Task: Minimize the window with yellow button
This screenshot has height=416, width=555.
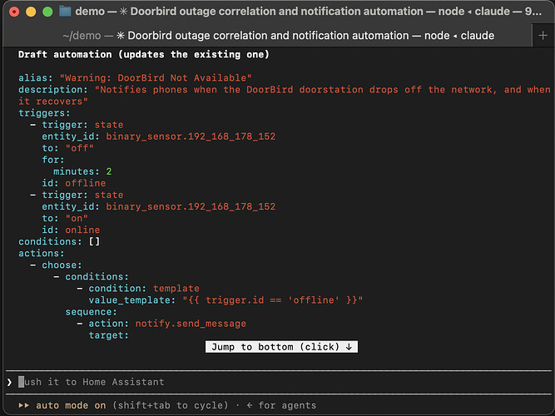Action: click(x=31, y=12)
